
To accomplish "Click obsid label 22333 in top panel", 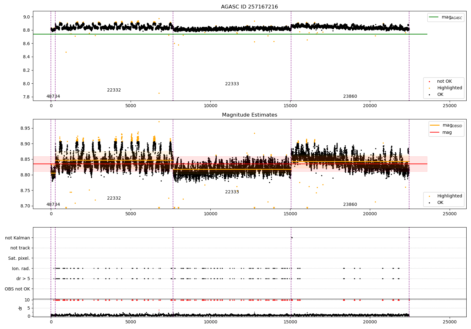I will 232,84.
